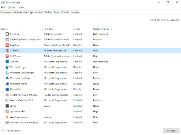This screenshot has width=181, height=135.
Task: Click the Disable button
Action: (x=171, y=130)
